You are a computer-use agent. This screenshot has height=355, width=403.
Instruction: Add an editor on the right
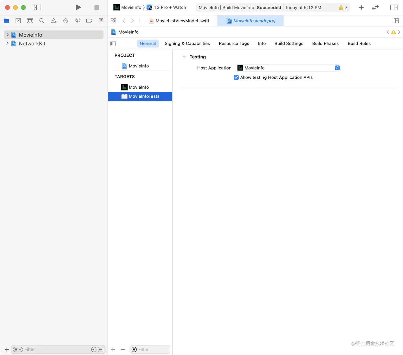[396, 21]
